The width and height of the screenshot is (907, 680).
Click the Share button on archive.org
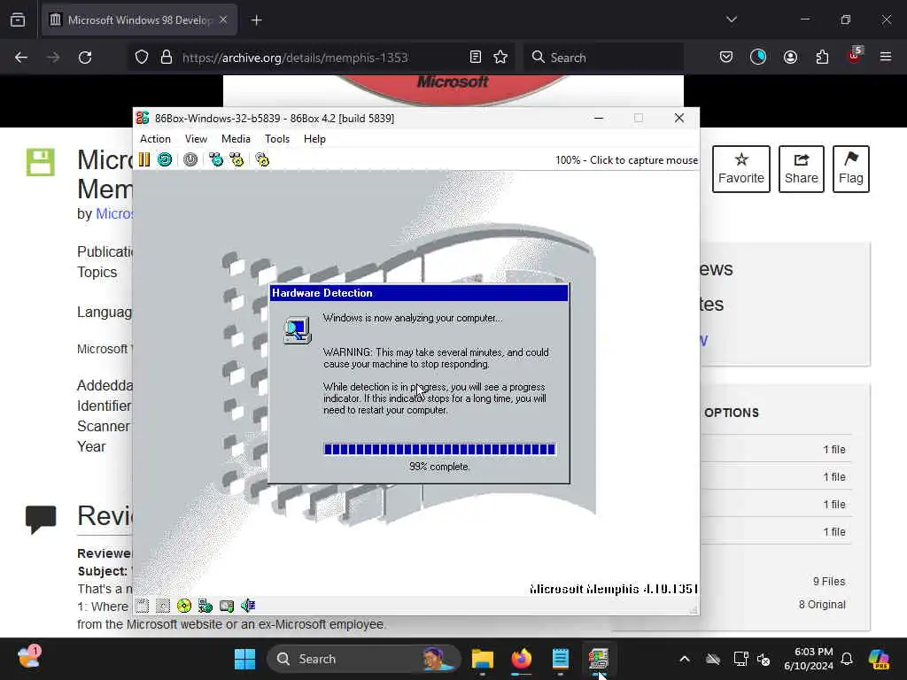tap(801, 169)
